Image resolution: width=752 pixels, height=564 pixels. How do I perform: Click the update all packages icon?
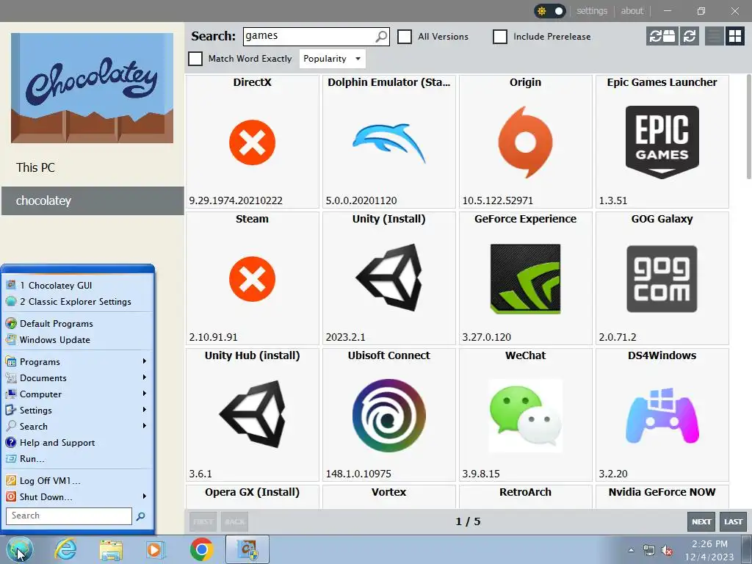(x=662, y=36)
